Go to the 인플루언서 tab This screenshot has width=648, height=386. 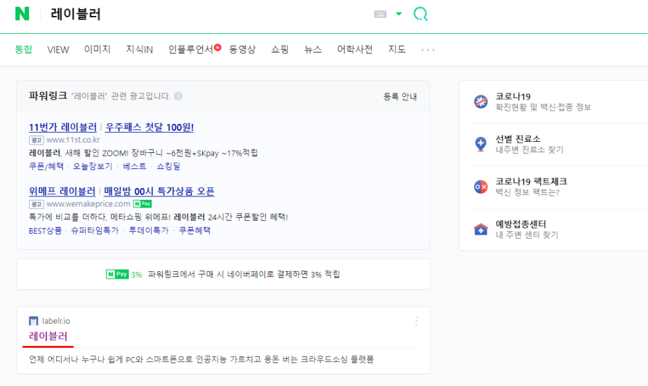[190, 50]
